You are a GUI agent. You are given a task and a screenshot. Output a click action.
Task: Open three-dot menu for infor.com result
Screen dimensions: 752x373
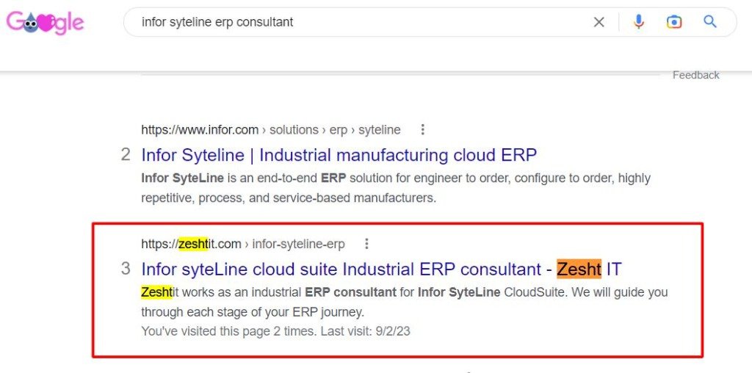point(422,129)
